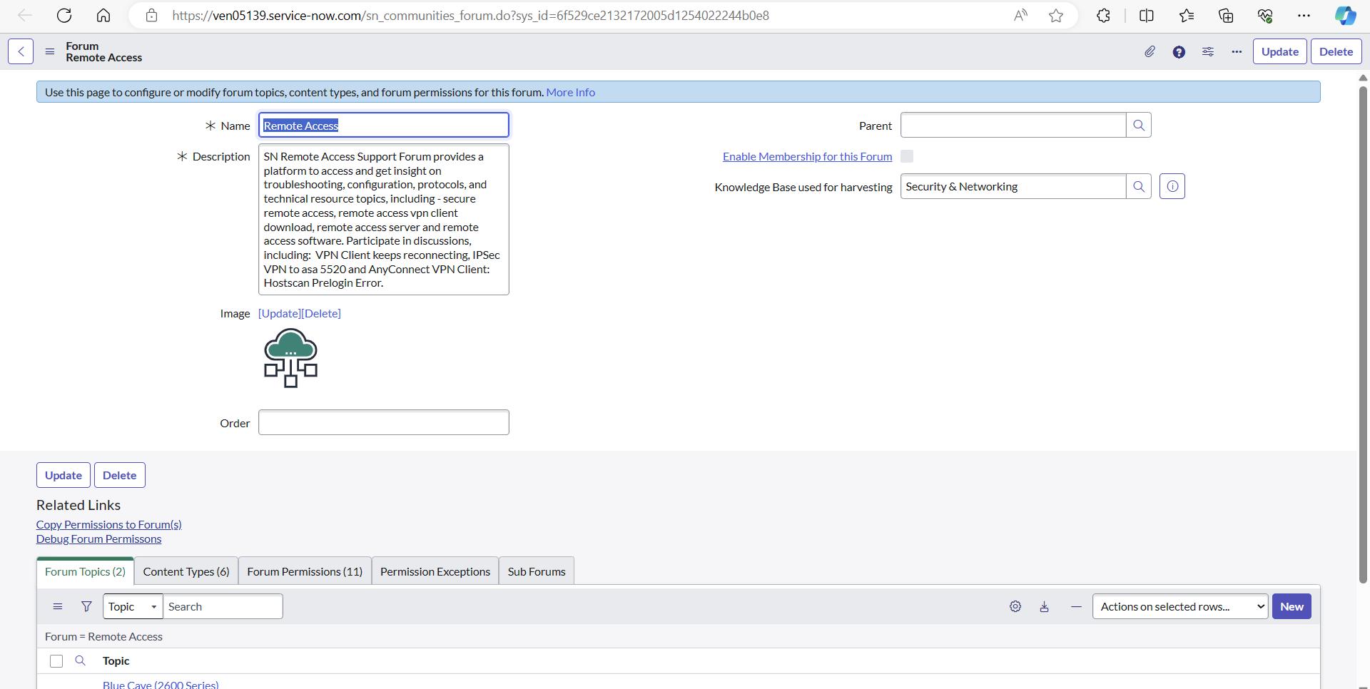Open browser essentials heart icon
The width and height of the screenshot is (1370, 689).
click(1265, 15)
